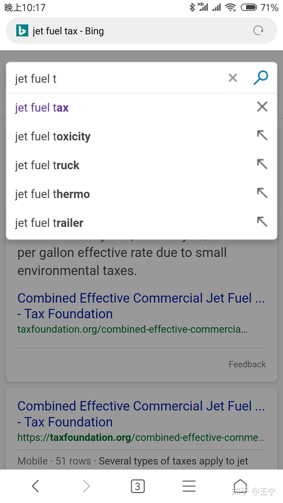Clear the search box text

233,78
